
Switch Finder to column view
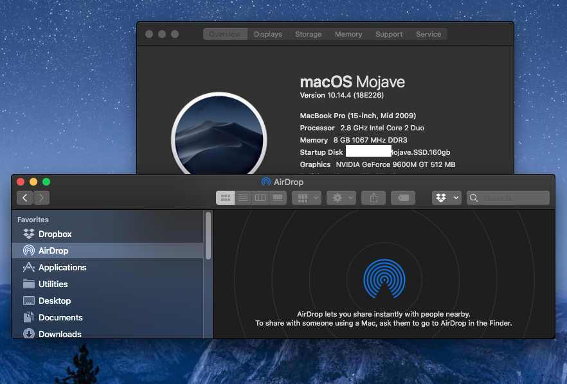click(x=260, y=198)
